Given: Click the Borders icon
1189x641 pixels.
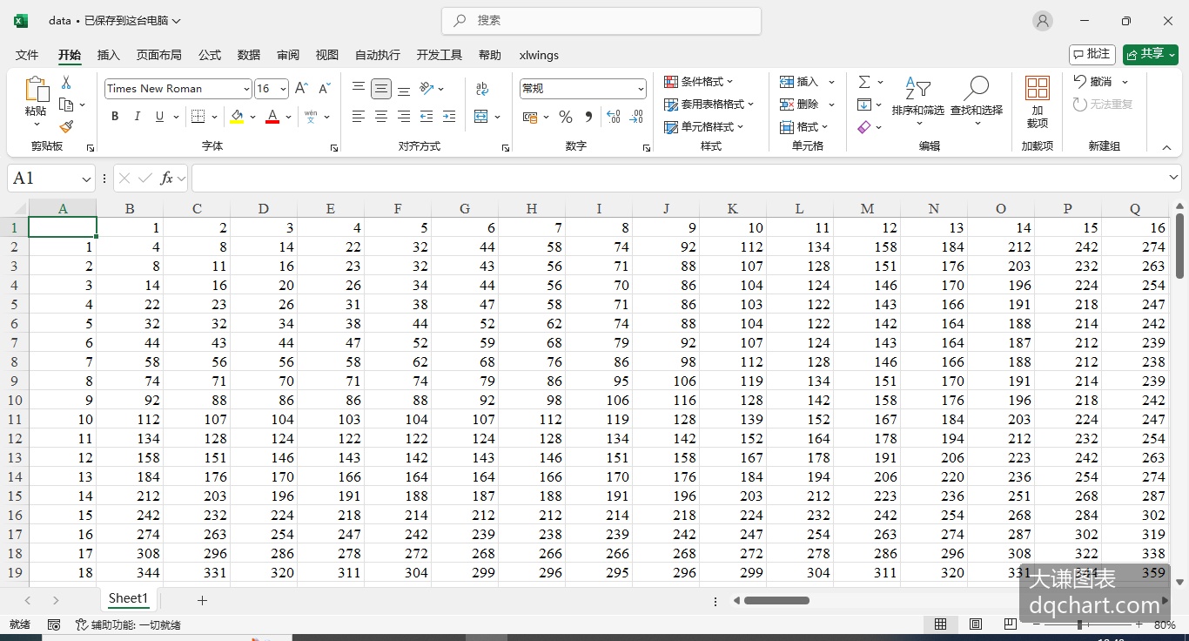Looking at the screenshot, I should coord(198,117).
